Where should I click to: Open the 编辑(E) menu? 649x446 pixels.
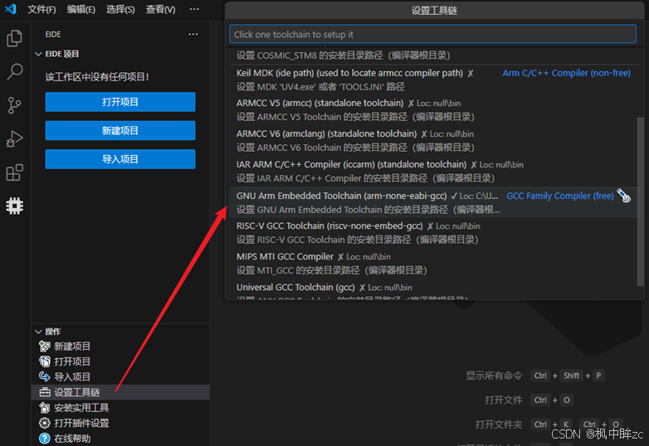81,9
